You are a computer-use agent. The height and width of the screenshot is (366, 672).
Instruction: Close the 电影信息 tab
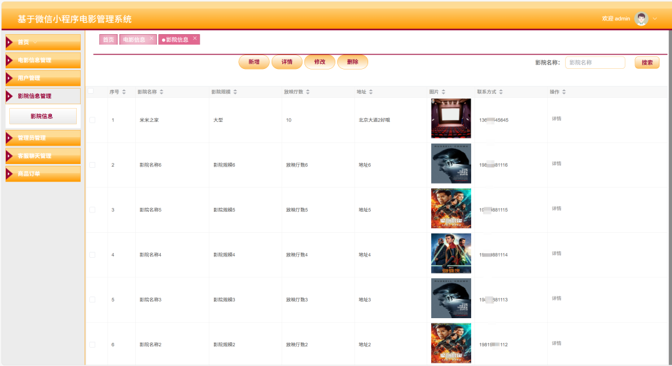click(x=152, y=38)
